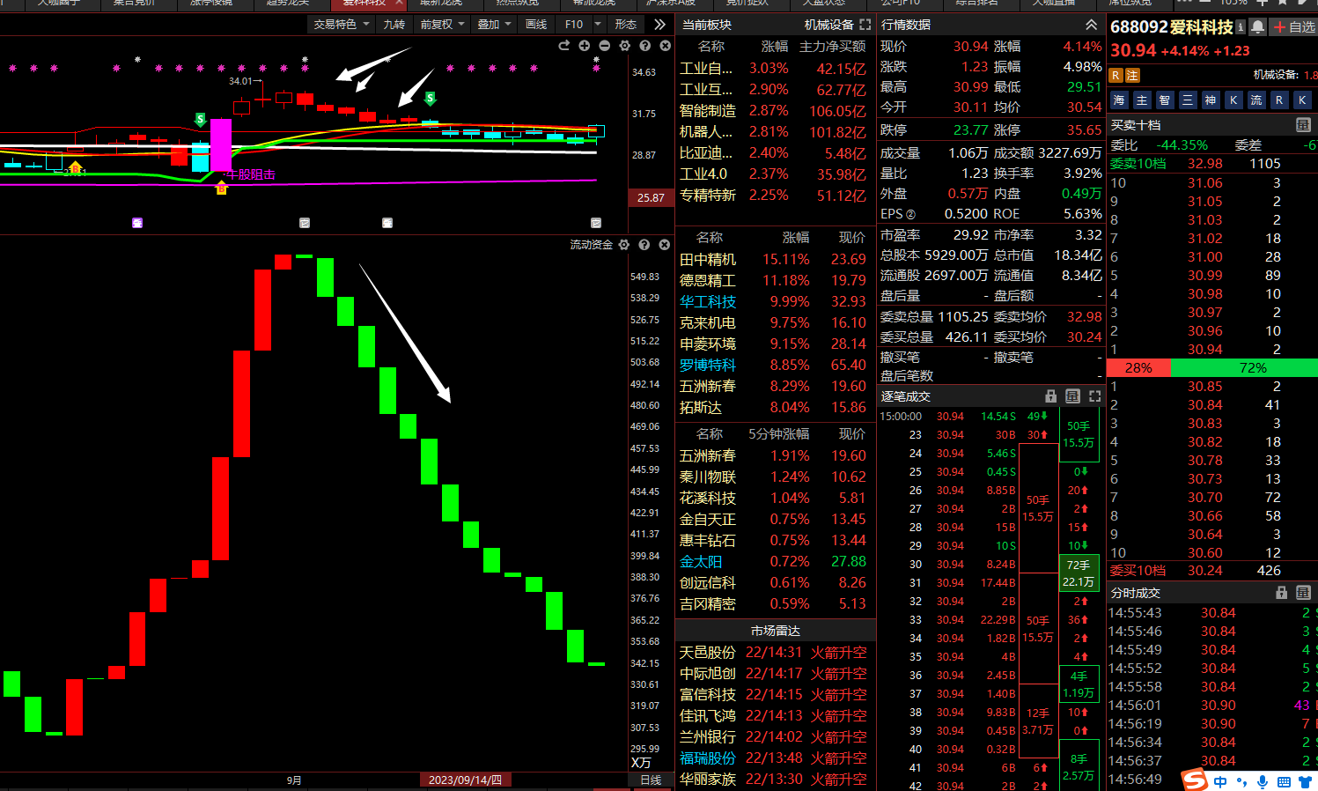Open settings gear of the upper K-line chart
Screen dimensions: 1318x791
tap(625, 46)
